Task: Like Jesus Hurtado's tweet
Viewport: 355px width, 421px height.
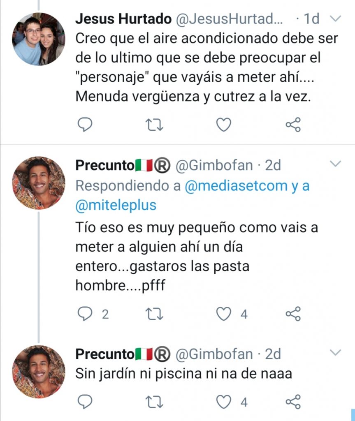Action: tap(224, 125)
